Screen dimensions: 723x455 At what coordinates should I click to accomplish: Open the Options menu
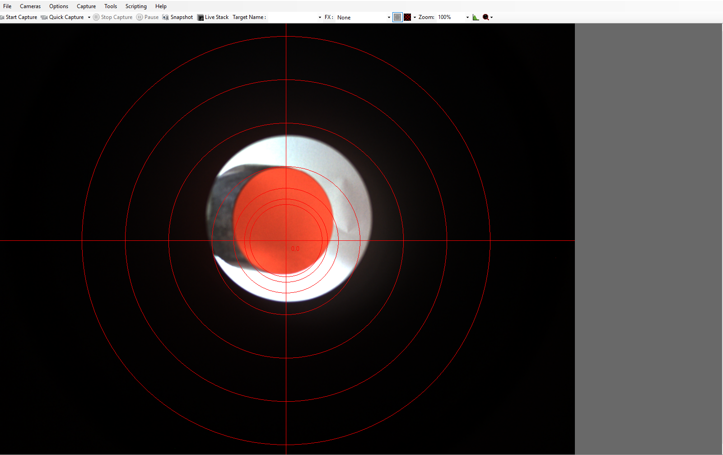(x=59, y=6)
